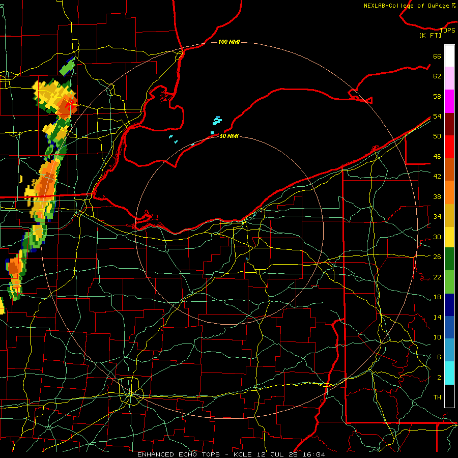
Task: Click the legend value 58
Action: [437, 96]
